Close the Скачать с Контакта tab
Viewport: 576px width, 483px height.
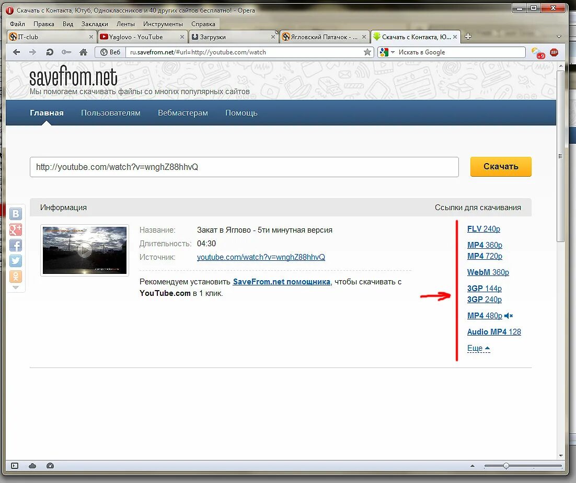coord(455,37)
